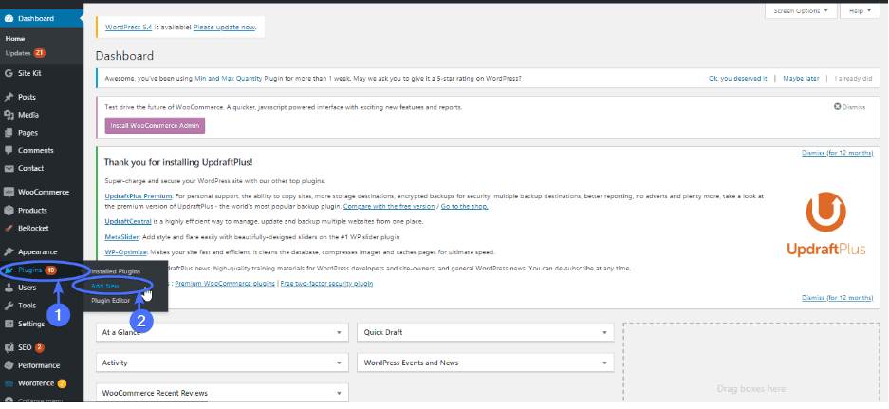
Task: Select Installed Plugins from submenu
Action: [x=116, y=271]
